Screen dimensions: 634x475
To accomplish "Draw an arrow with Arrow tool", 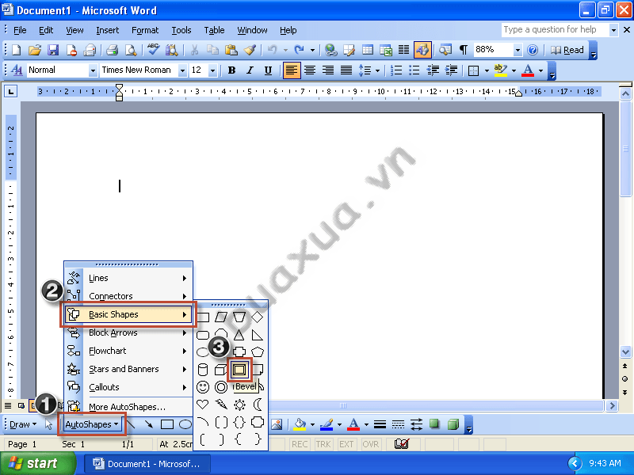I will click(x=149, y=424).
